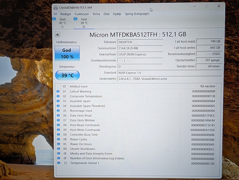Screen dimensions: 239x180
Task: Click the Firmware field 0002P7LN
Action: tap(140, 42)
